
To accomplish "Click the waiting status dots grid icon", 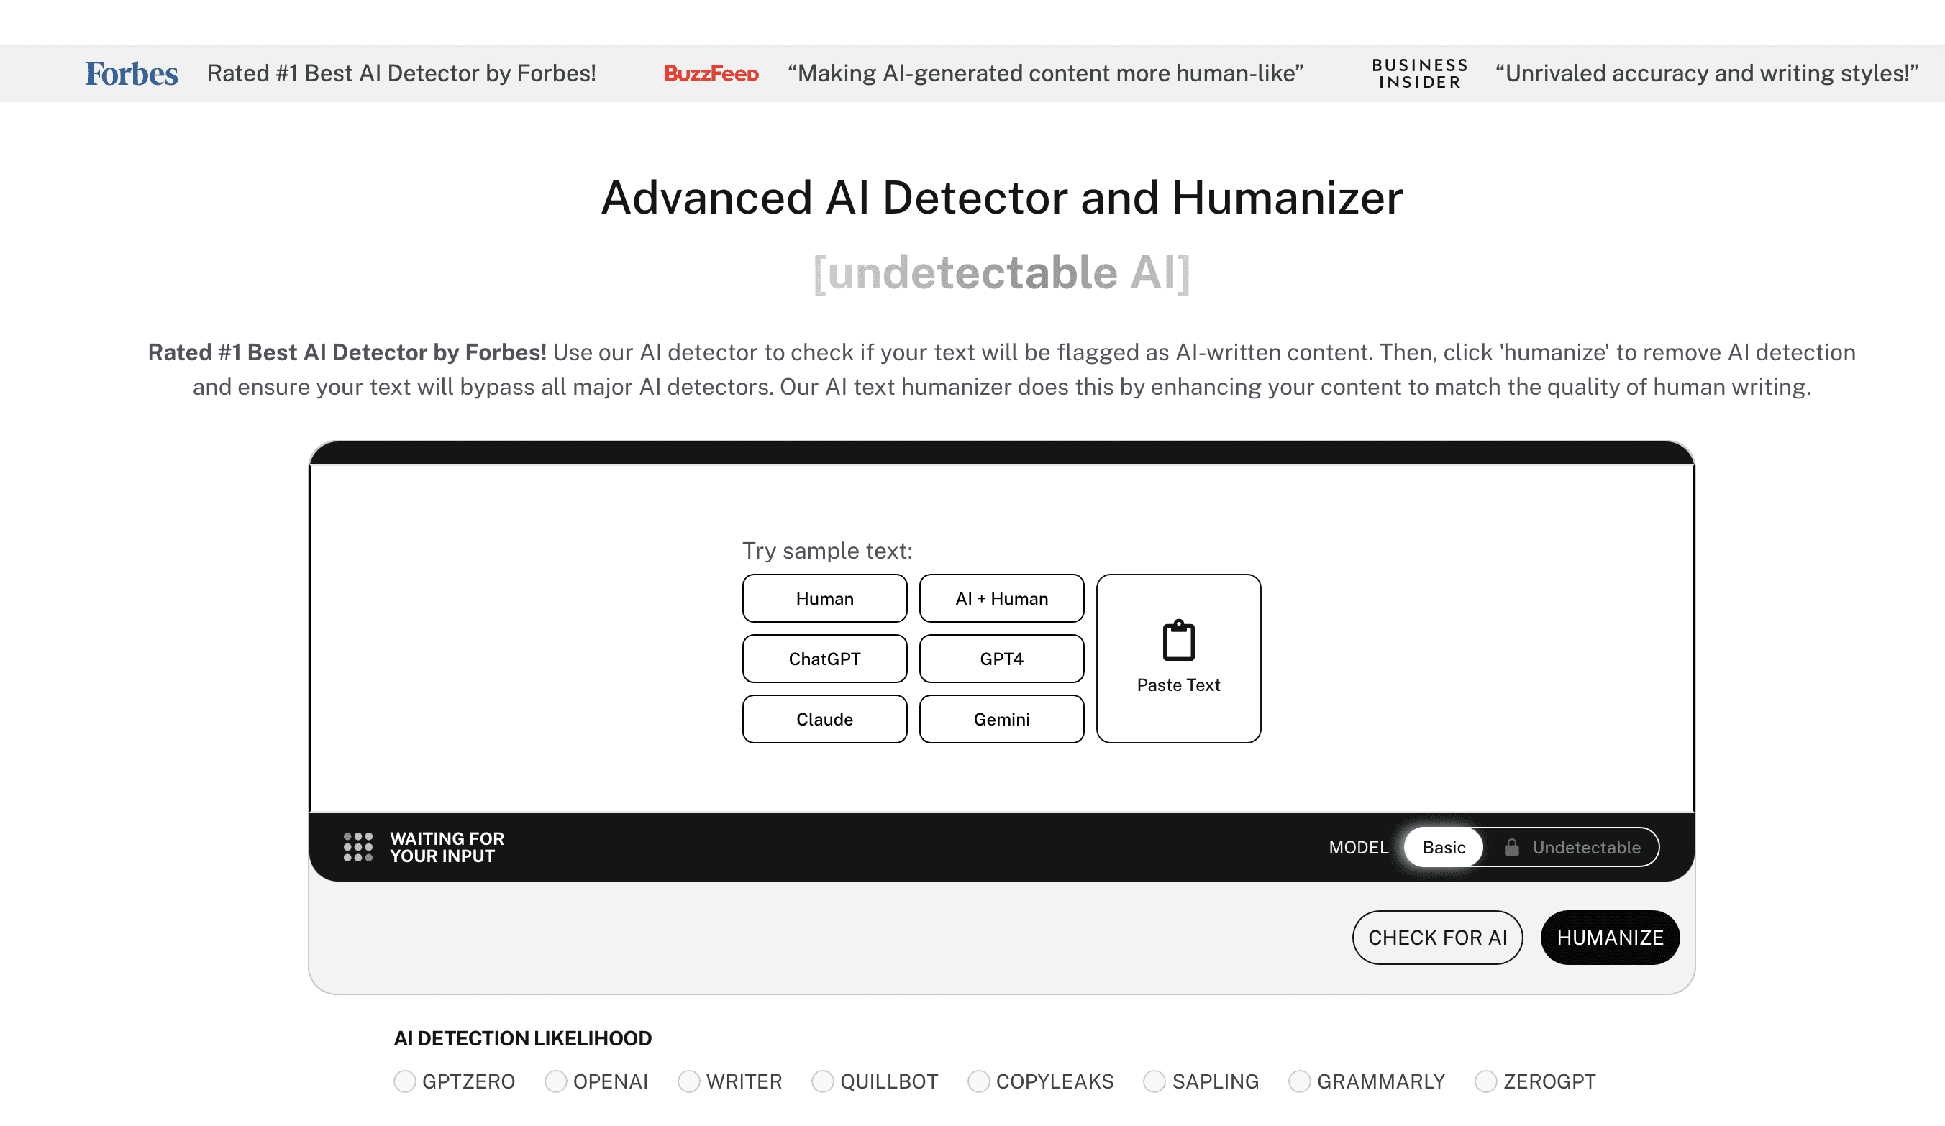I will 358,846.
